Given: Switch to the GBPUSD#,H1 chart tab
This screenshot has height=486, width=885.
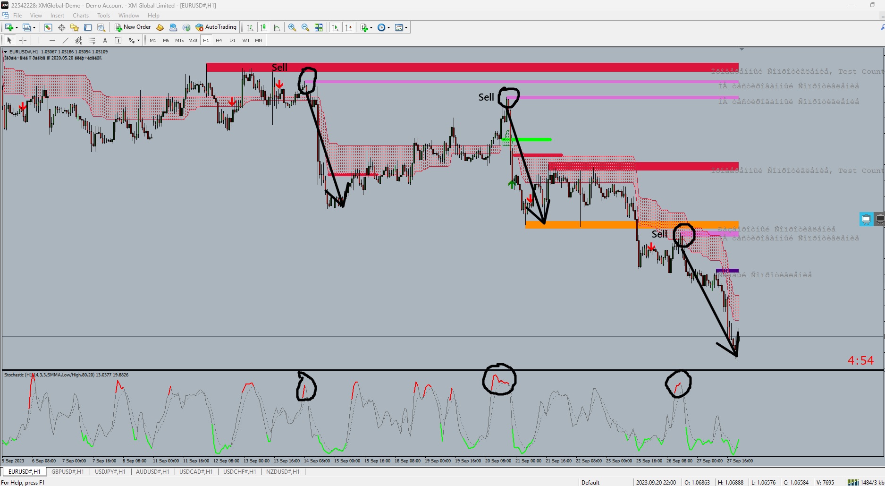Looking at the screenshot, I should click(68, 471).
